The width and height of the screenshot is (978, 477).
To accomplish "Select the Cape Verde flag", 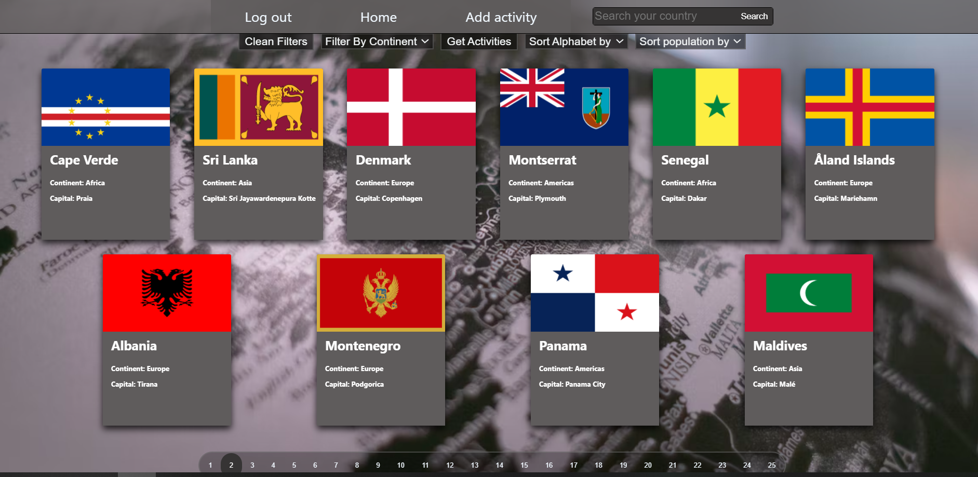I will pyautogui.click(x=105, y=107).
